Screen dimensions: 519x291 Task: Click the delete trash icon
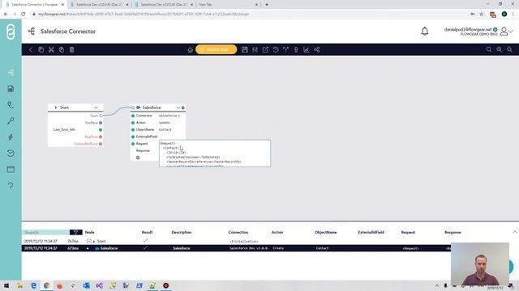pyautogui.click(x=72, y=50)
